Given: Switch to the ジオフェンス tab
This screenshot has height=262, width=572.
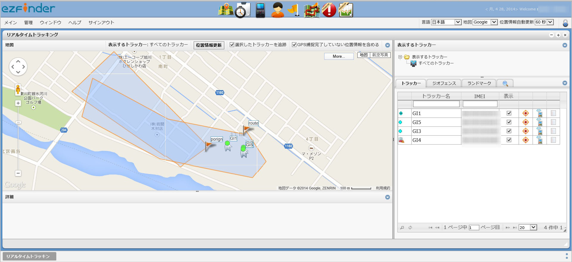Looking at the screenshot, I should [x=444, y=83].
